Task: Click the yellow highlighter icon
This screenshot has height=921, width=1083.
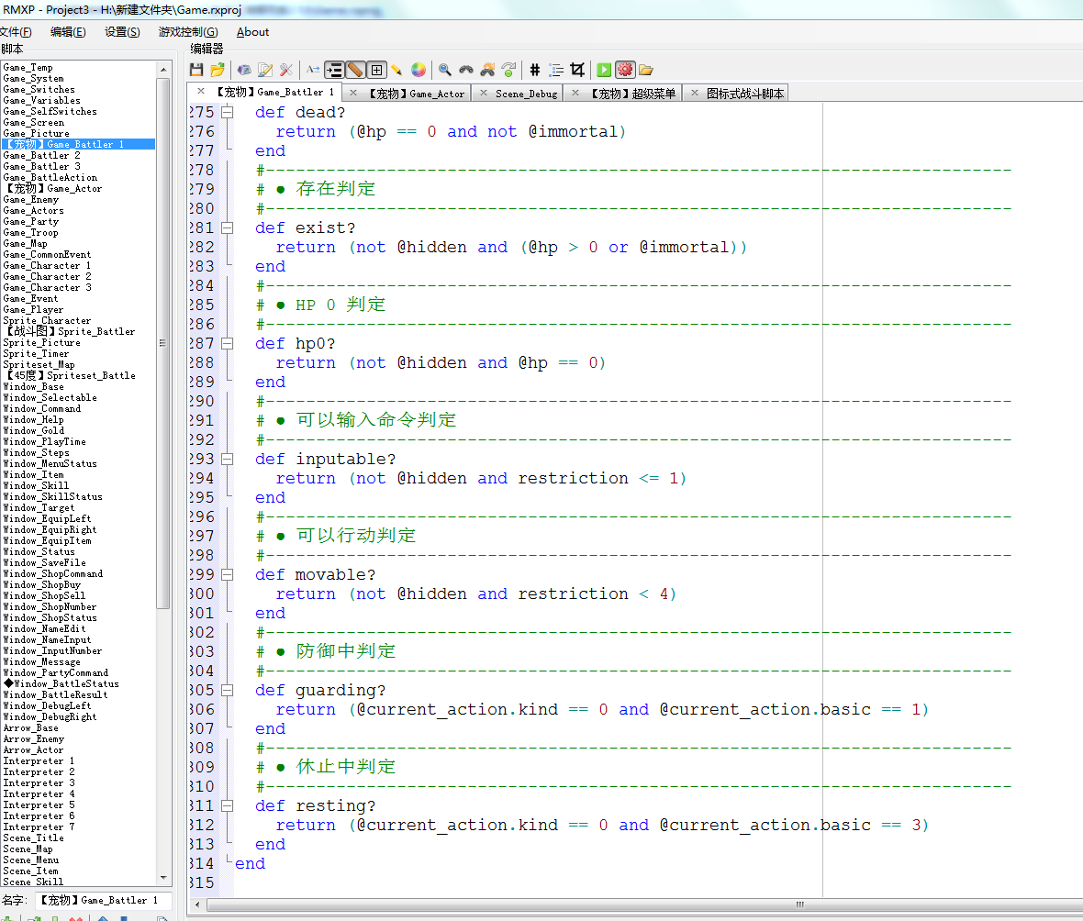Action: point(396,70)
